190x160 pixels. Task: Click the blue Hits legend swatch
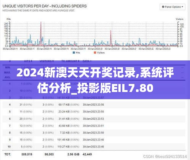pos(74,53)
